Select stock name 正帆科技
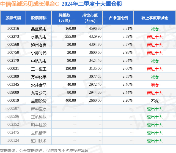Screen dimensions: 176x153 tap(39, 117)
